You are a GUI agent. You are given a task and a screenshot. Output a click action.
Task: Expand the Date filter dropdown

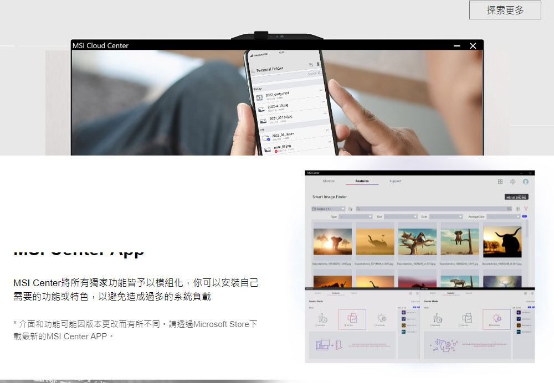[446, 216]
